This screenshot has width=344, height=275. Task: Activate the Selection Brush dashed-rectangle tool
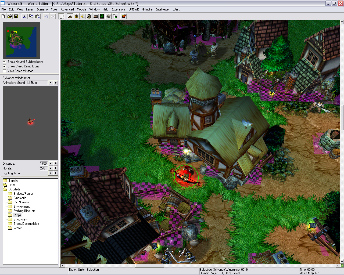click(x=62, y=16)
